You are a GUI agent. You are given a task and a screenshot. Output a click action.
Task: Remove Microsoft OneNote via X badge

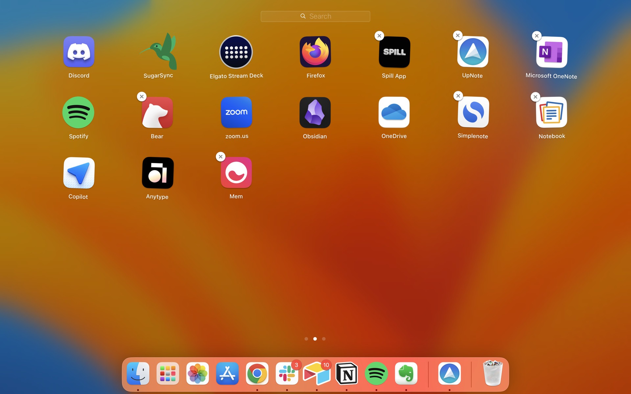pos(537,36)
